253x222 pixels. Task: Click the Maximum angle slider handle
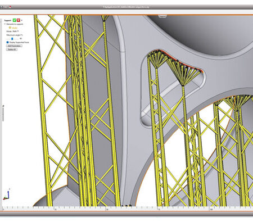point(12,39)
